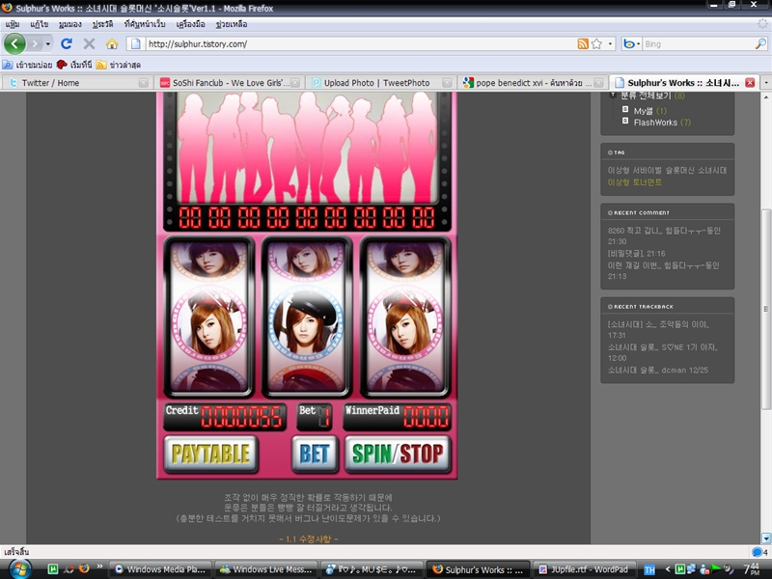
Task: Focus the Bing search field
Action: (698, 43)
